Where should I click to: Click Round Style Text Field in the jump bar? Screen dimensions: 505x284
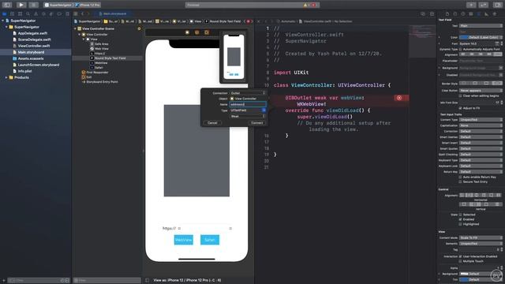225,21
